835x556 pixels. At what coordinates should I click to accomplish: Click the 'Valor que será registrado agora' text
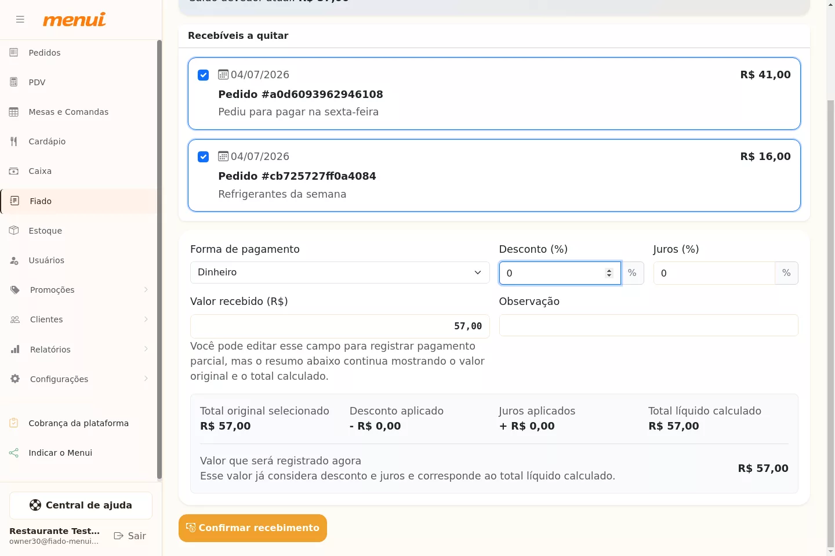(281, 461)
